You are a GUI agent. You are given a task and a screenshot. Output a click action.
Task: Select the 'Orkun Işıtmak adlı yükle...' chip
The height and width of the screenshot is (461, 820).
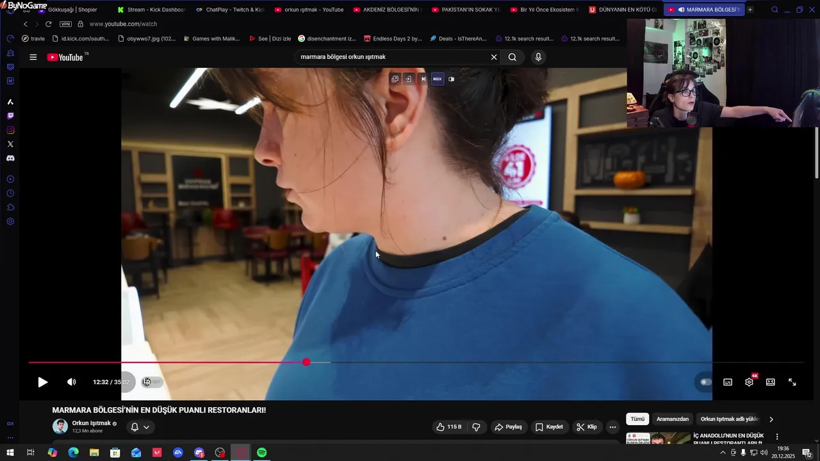tap(729, 419)
